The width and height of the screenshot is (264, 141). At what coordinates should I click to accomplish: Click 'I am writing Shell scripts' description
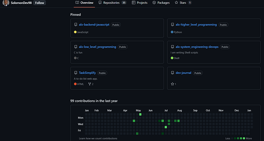click(x=184, y=52)
